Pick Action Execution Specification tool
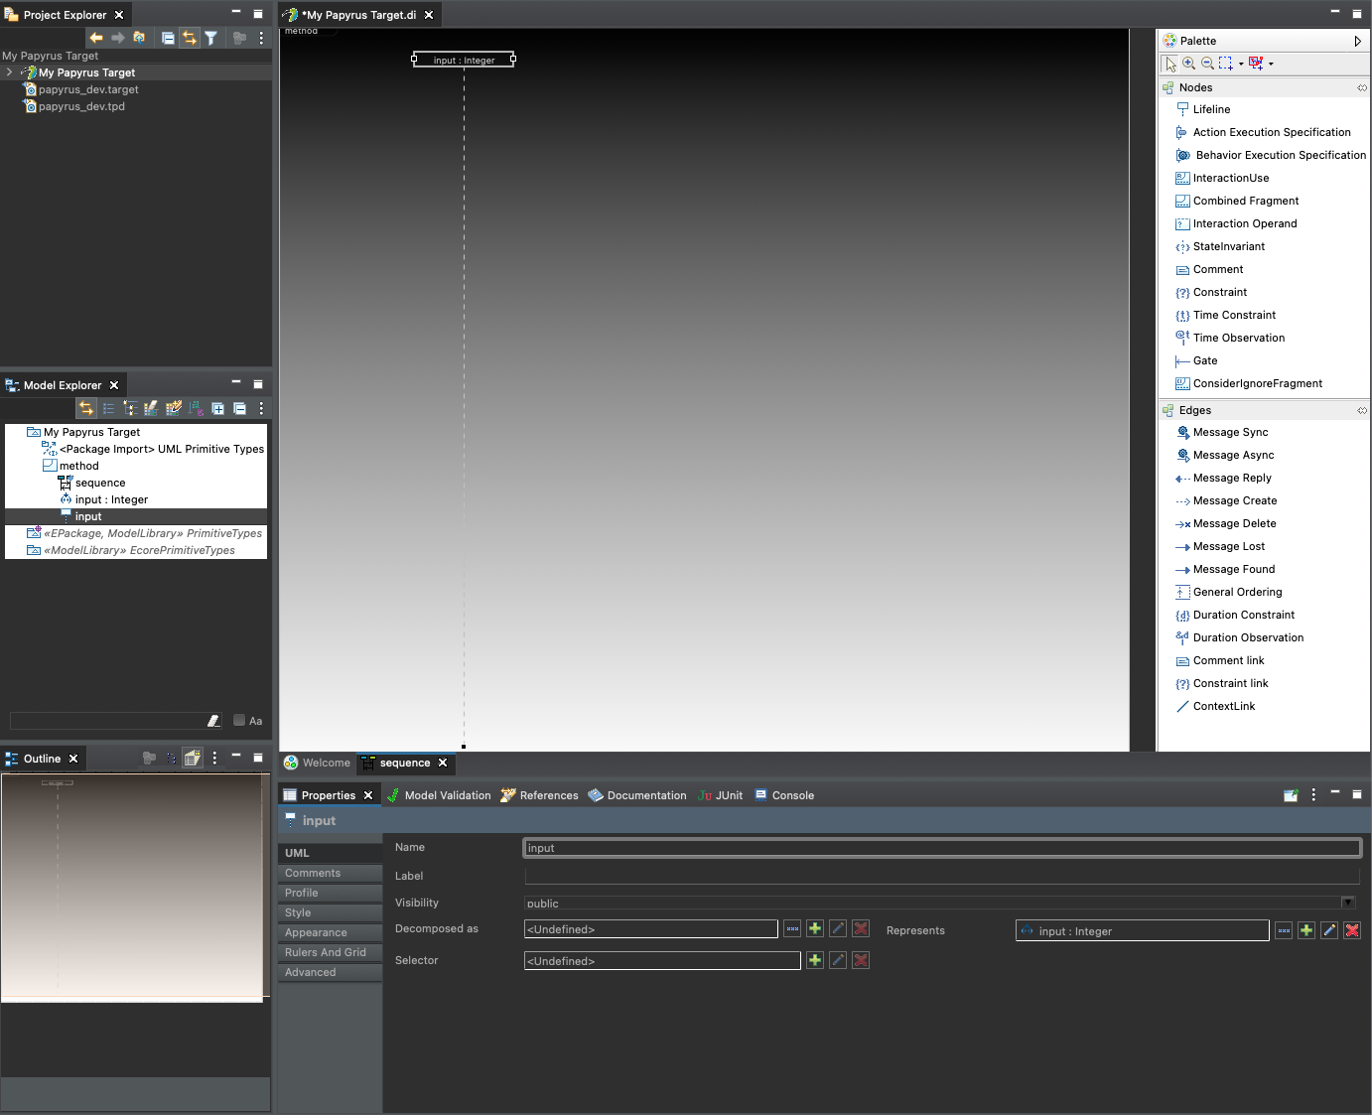The image size is (1372, 1115). tap(1263, 132)
